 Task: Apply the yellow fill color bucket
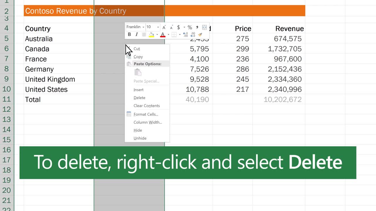(151, 35)
